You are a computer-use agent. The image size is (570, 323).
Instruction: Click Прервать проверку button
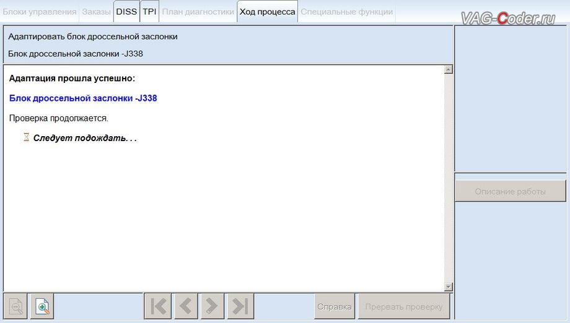click(404, 307)
